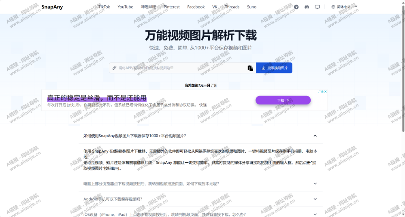Go to TikTok downloader page
This screenshot has height=217, width=405.
pyautogui.click(x=104, y=7)
